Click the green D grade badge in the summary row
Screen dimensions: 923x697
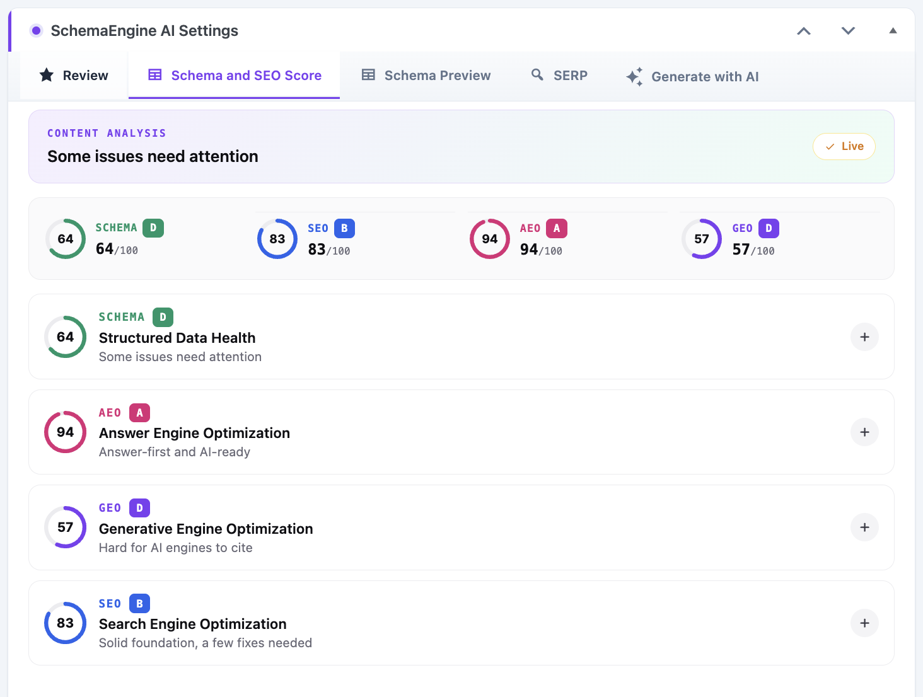(x=153, y=228)
